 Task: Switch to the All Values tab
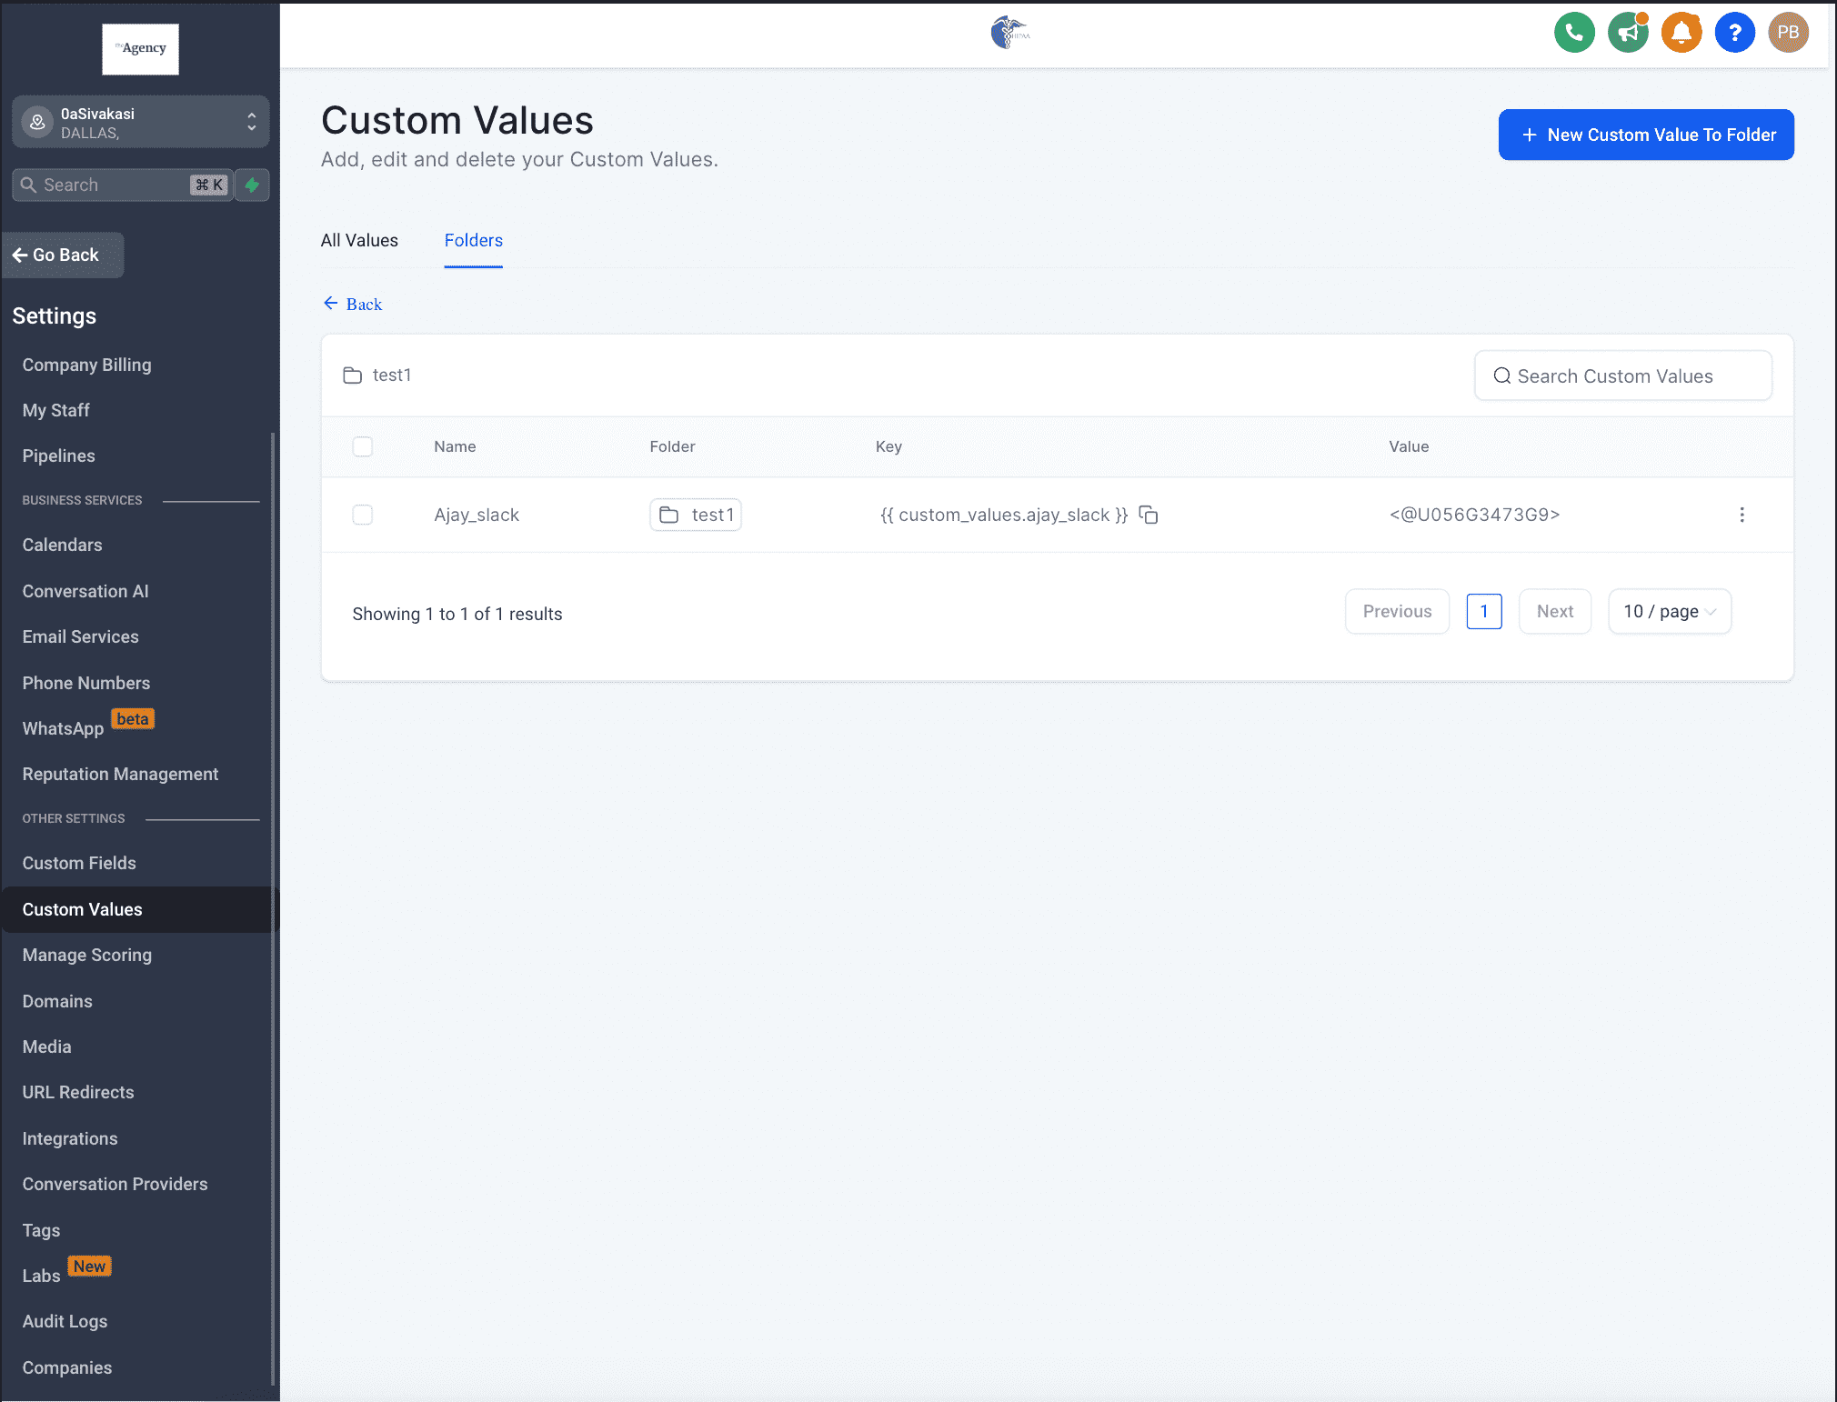coord(359,241)
